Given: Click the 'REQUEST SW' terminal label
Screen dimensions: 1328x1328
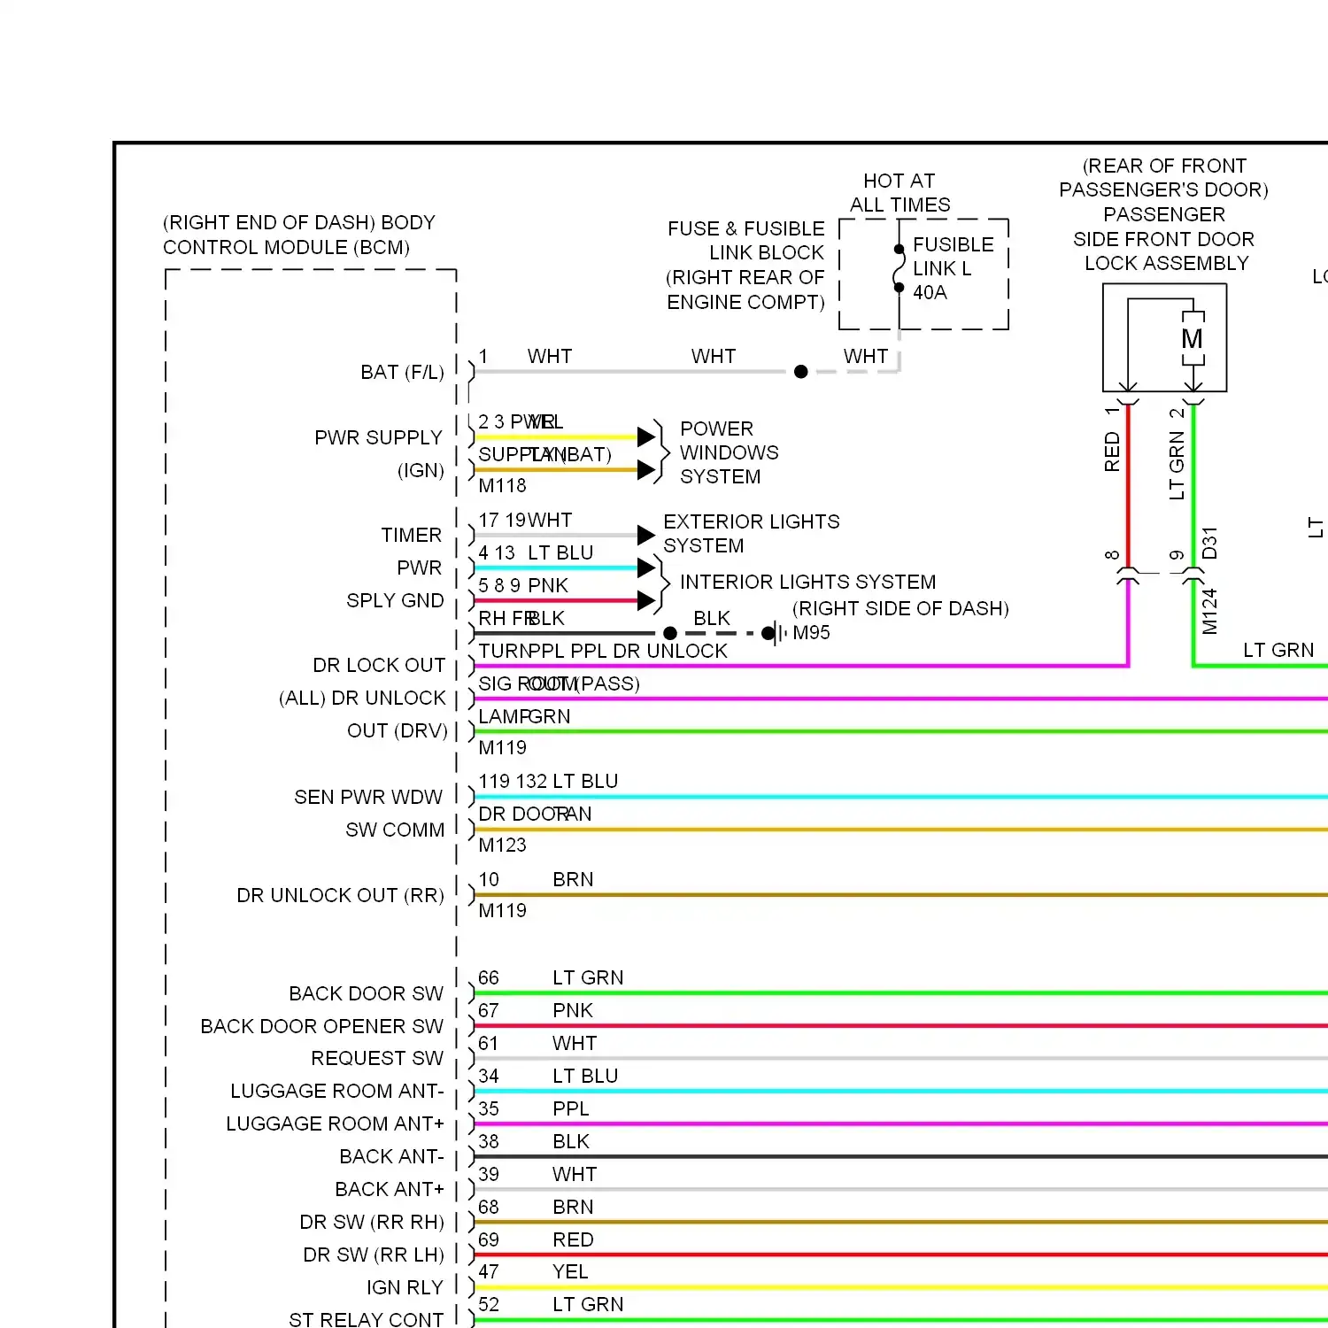Looking at the screenshot, I should (377, 1058).
